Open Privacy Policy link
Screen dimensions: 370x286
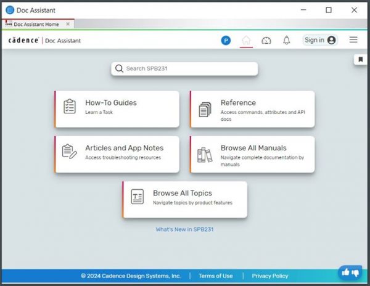(x=270, y=276)
